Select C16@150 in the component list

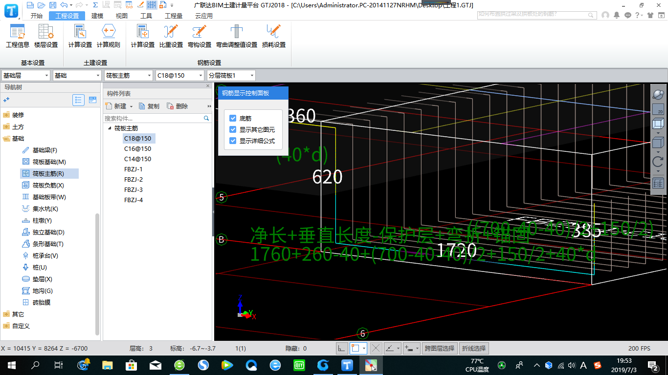click(137, 148)
